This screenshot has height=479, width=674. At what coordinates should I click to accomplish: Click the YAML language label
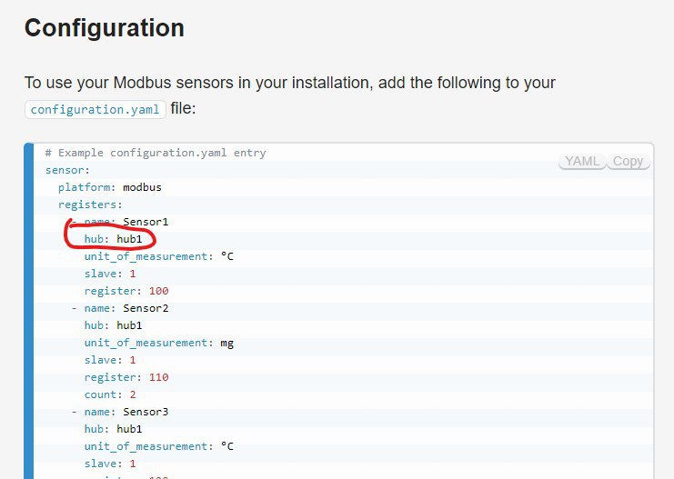(582, 162)
